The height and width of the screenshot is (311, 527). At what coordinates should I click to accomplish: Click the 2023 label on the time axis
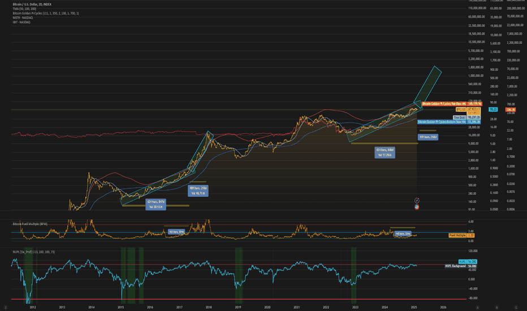point(355,307)
